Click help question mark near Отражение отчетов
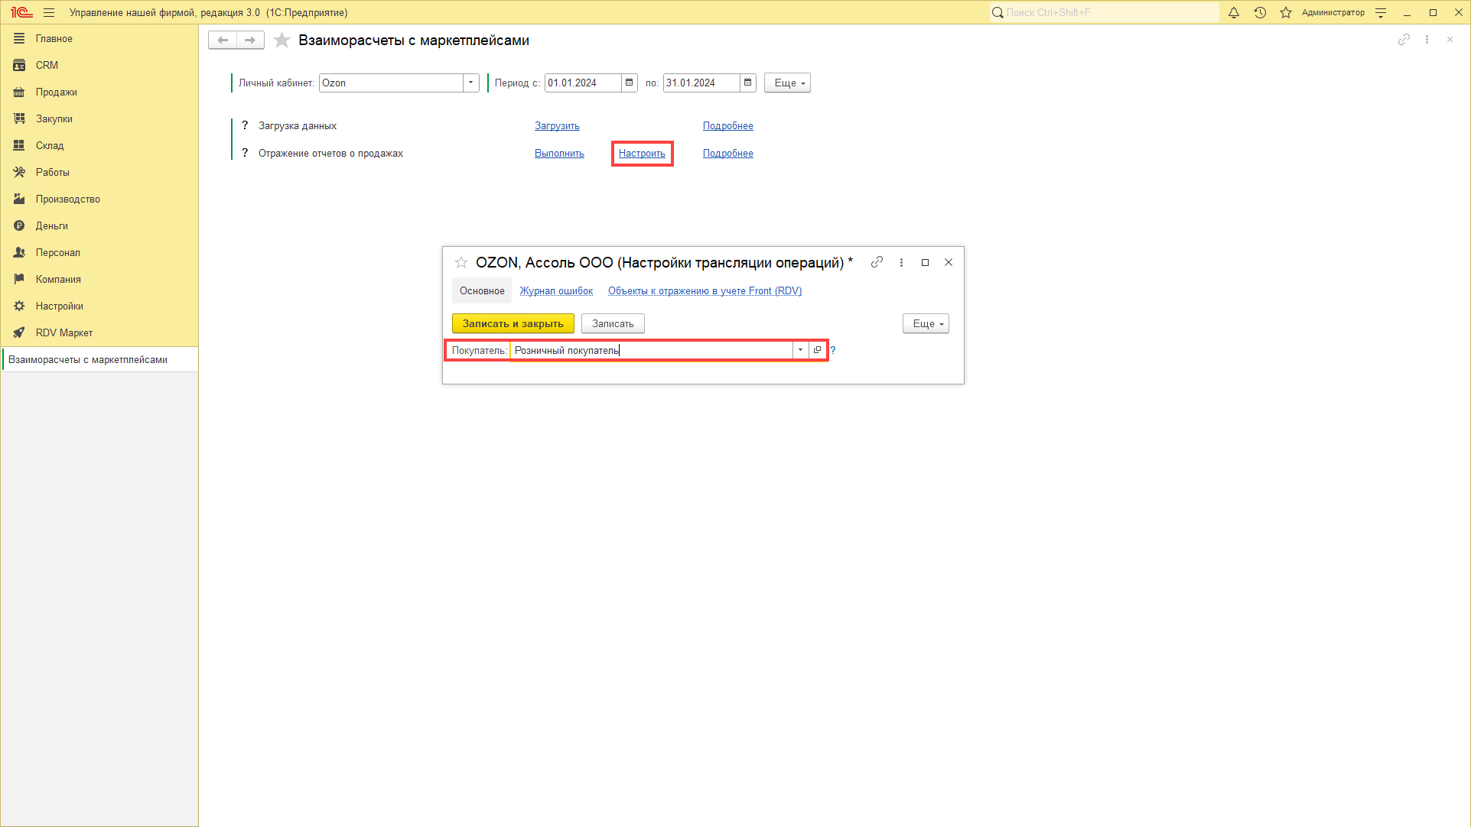Viewport: 1471px width, 827px height. click(245, 153)
